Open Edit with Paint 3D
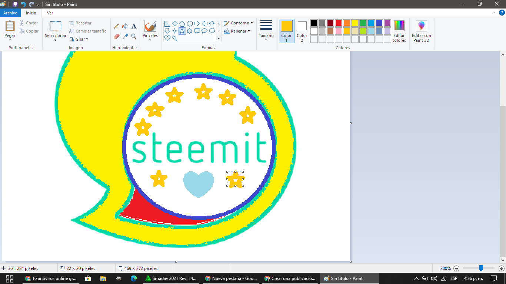Screen dimensions: 506x284 (x=422, y=31)
